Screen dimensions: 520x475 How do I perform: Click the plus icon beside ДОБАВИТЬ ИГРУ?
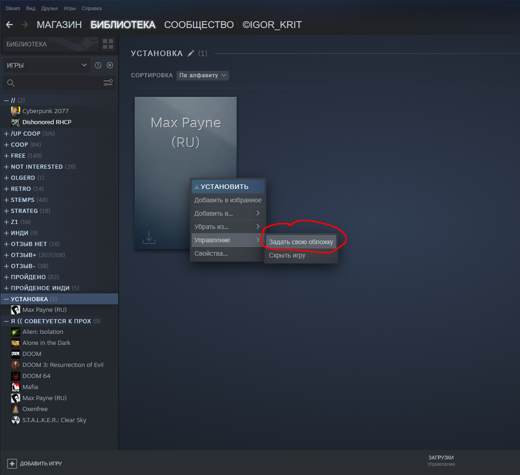tap(12, 464)
